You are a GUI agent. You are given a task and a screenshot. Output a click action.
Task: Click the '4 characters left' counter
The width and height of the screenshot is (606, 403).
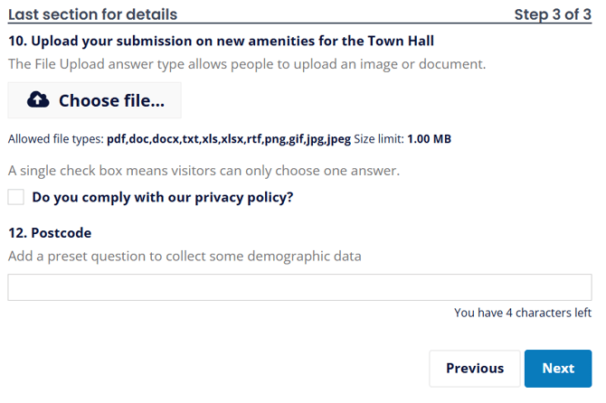coord(523,313)
